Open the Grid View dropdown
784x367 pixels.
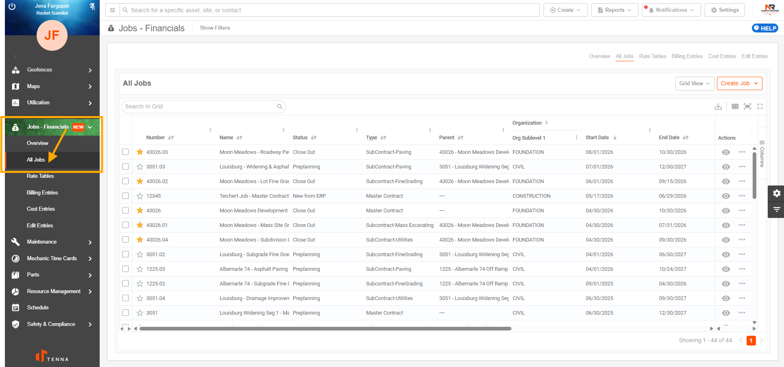tap(694, 84)
